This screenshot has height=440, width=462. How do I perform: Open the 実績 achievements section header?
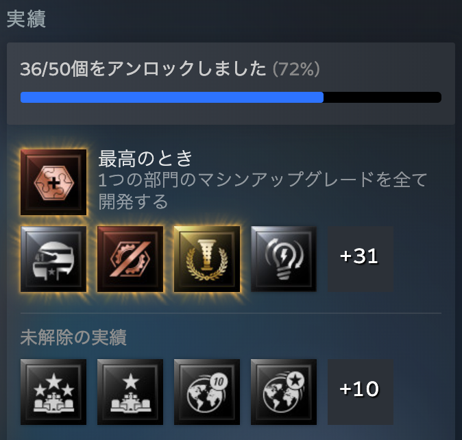[x=26, y=19]
